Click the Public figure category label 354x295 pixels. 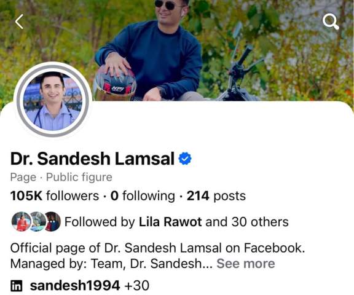79,177
